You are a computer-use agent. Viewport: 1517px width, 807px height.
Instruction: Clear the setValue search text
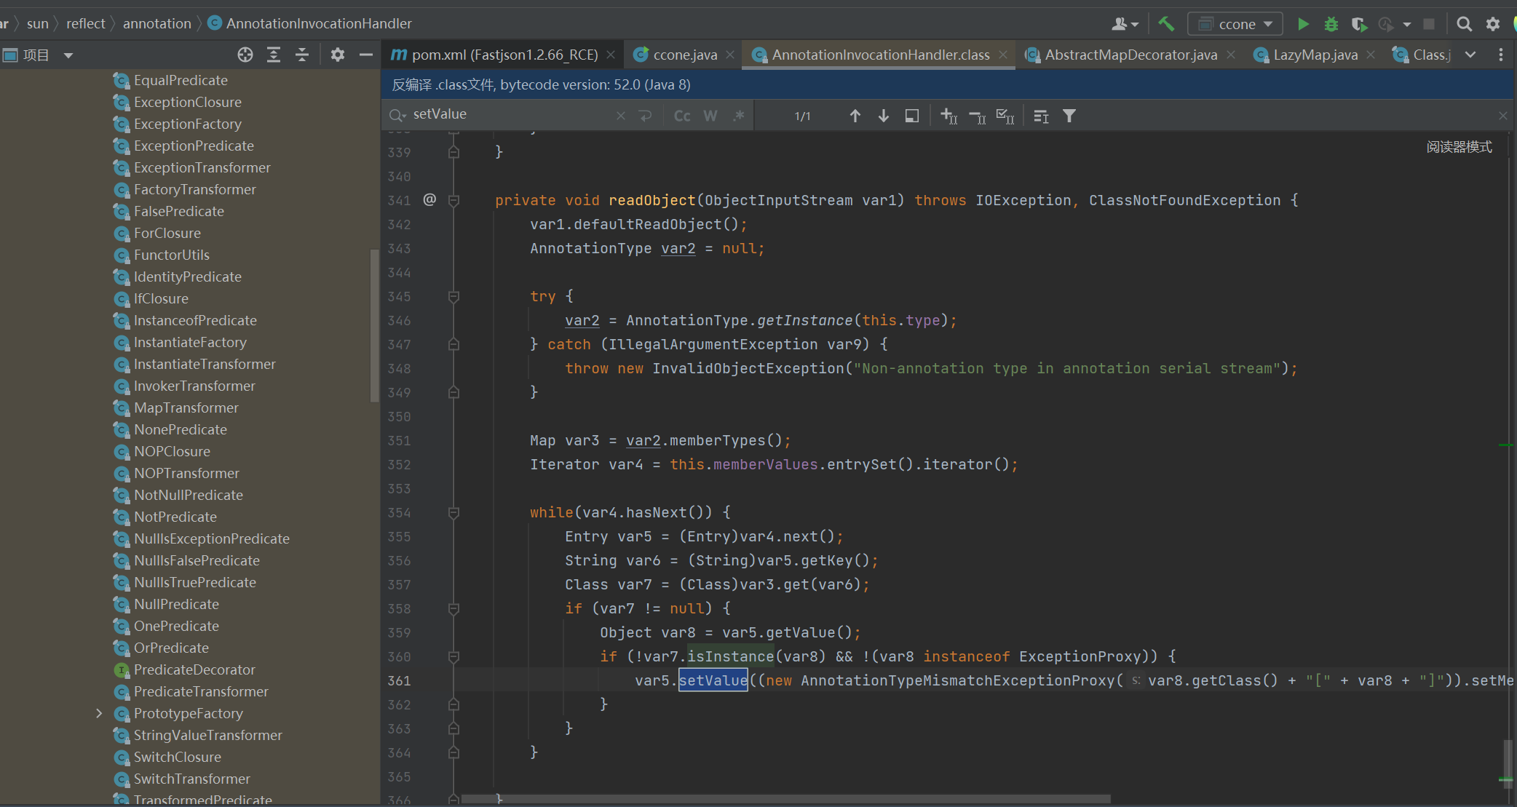click(621, 116)
